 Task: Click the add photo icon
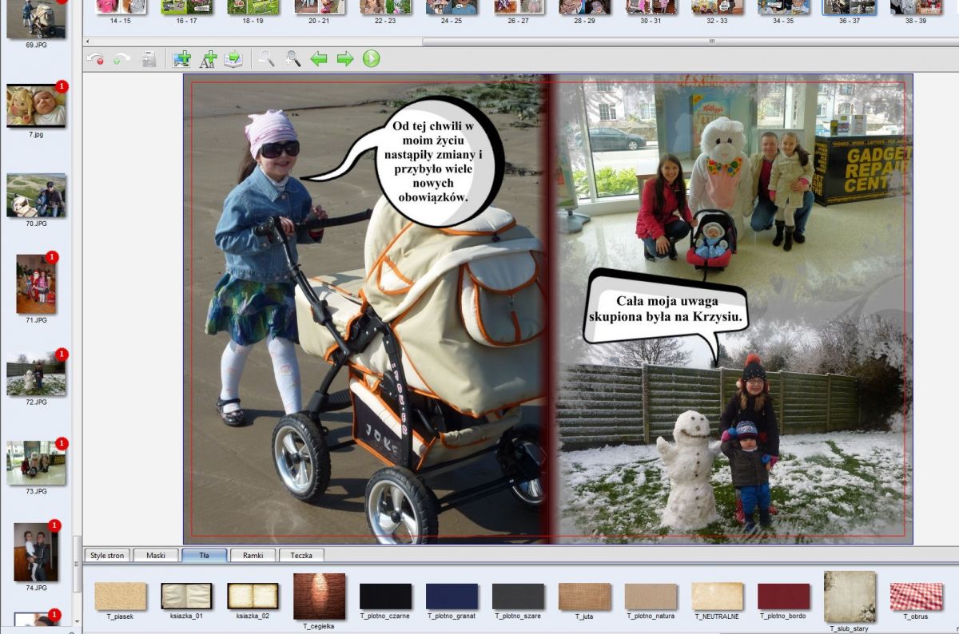[181, 58]
